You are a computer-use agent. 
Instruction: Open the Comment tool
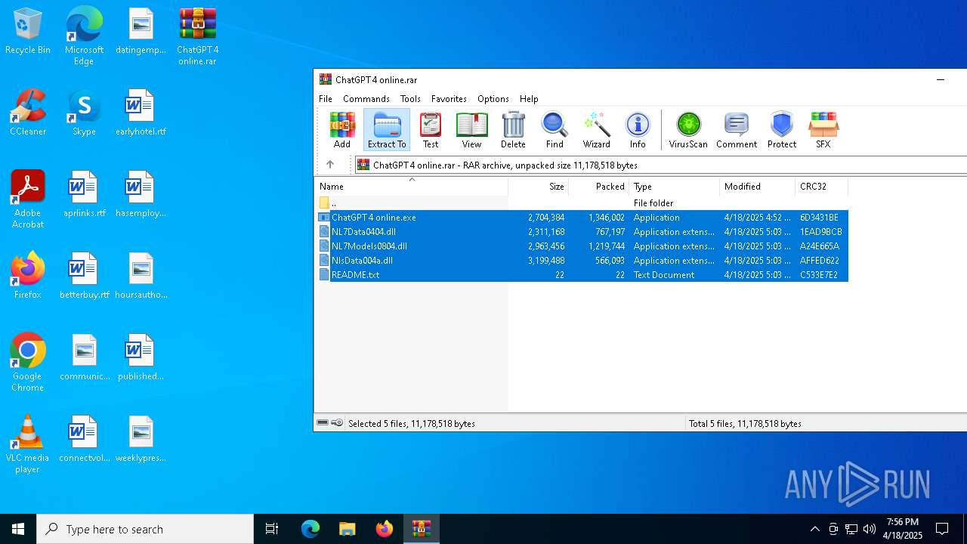pos(737,130)
